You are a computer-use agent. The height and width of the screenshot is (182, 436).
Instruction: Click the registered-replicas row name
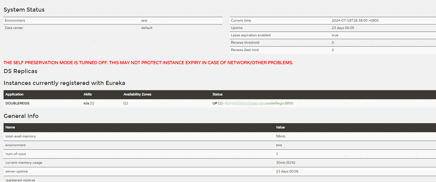click(x=20, y=180)
